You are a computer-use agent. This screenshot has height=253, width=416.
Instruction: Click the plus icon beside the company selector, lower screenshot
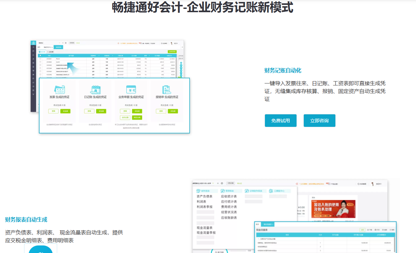click(x=218, y=183)
